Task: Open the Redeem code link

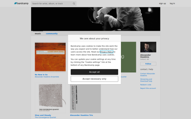Action: pos(146,85)
